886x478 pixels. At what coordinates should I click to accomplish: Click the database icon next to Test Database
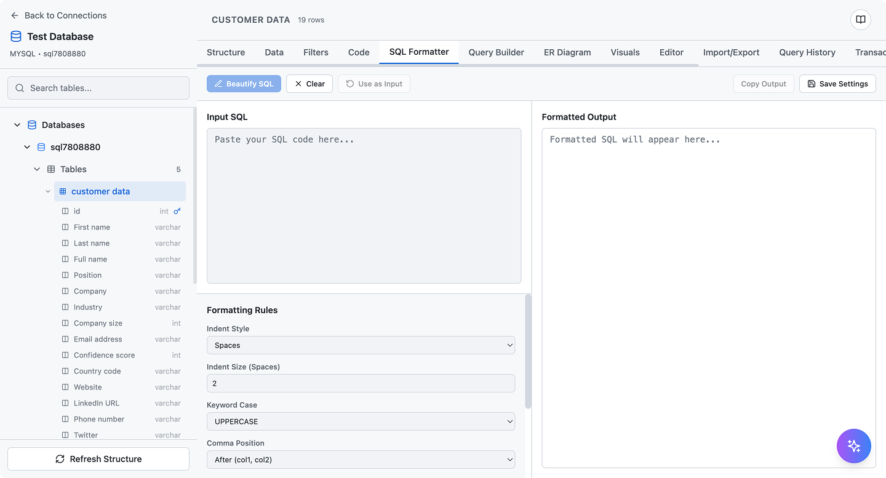pos(15,36)
